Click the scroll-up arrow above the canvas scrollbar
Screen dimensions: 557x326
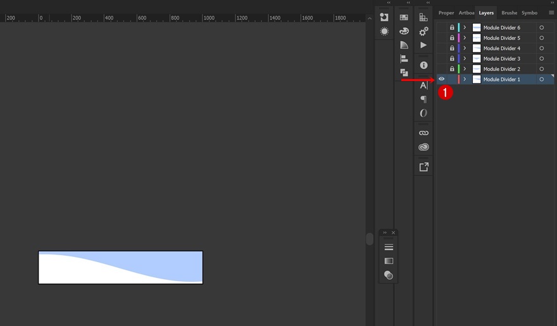pos(370,18)
